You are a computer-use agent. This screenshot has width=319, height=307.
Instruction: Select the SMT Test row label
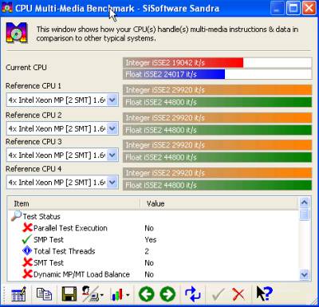[x=49, y=262]
